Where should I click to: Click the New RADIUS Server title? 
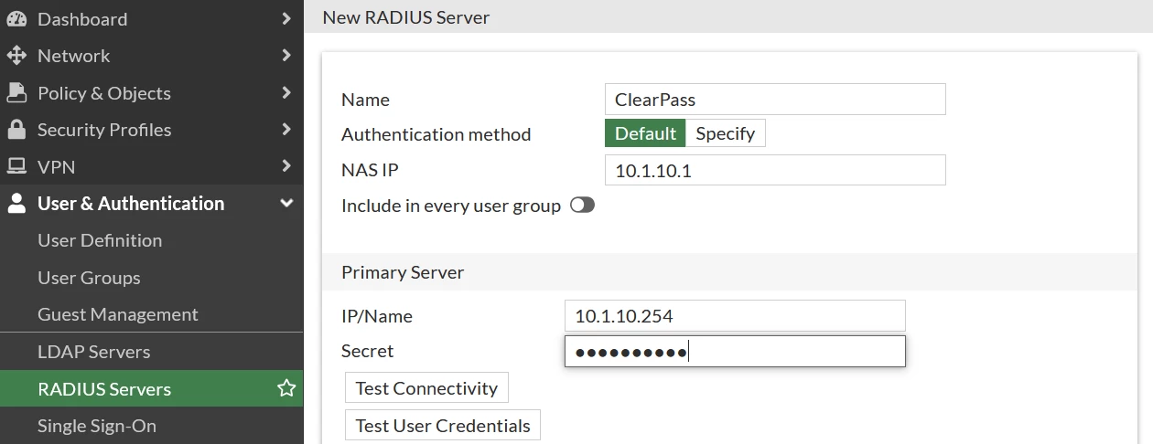(x=406, y=17)
